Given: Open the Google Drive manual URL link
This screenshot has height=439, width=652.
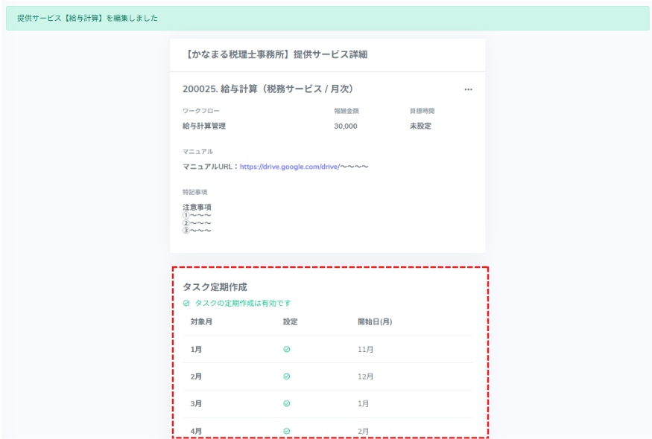Looking at the screenshot, I should pyautogui.click(x=289, y=167).
